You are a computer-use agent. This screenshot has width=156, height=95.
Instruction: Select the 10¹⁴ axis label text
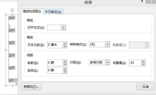pyautogui.click(x=11, y=18)
